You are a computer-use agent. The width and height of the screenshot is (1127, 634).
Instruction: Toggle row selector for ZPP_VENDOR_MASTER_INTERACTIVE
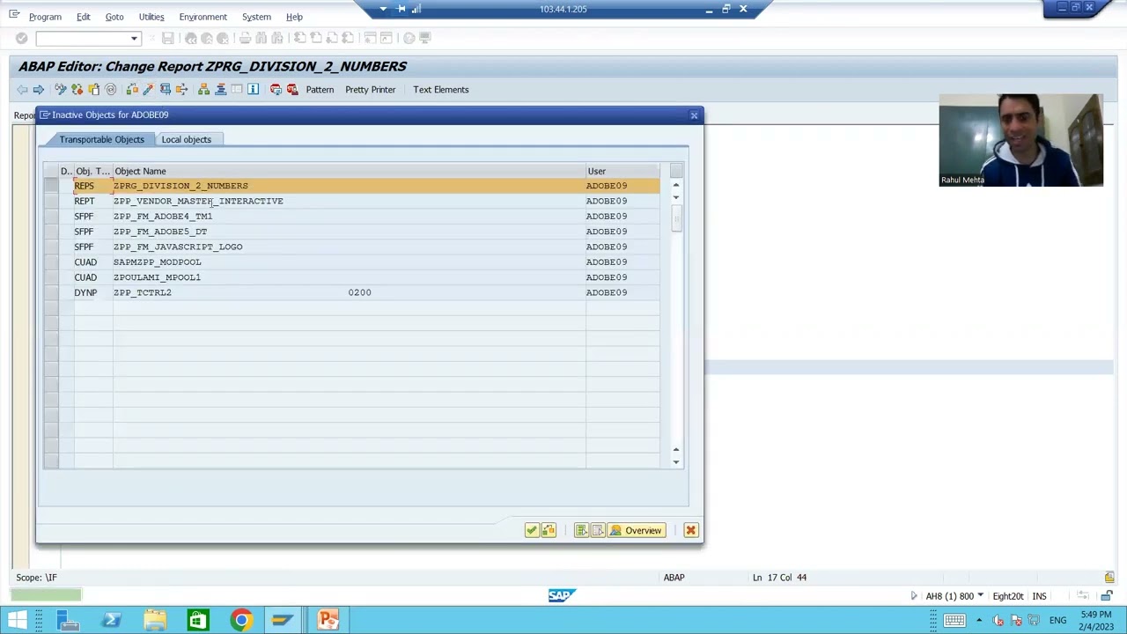coord(51,201)
